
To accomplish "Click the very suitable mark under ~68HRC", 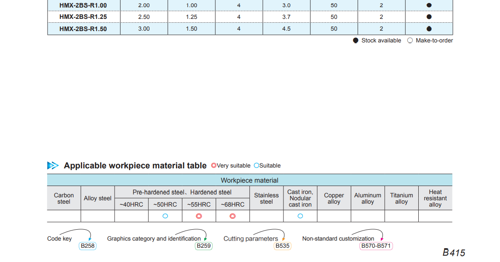I will click(233, 216).
